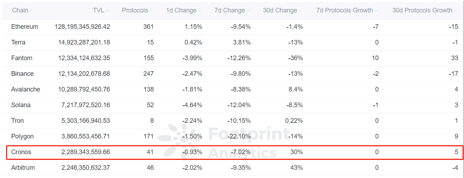Sort using the 30d Change arrow icon
The height and width of the screenshot is (178, 464).
301,11
